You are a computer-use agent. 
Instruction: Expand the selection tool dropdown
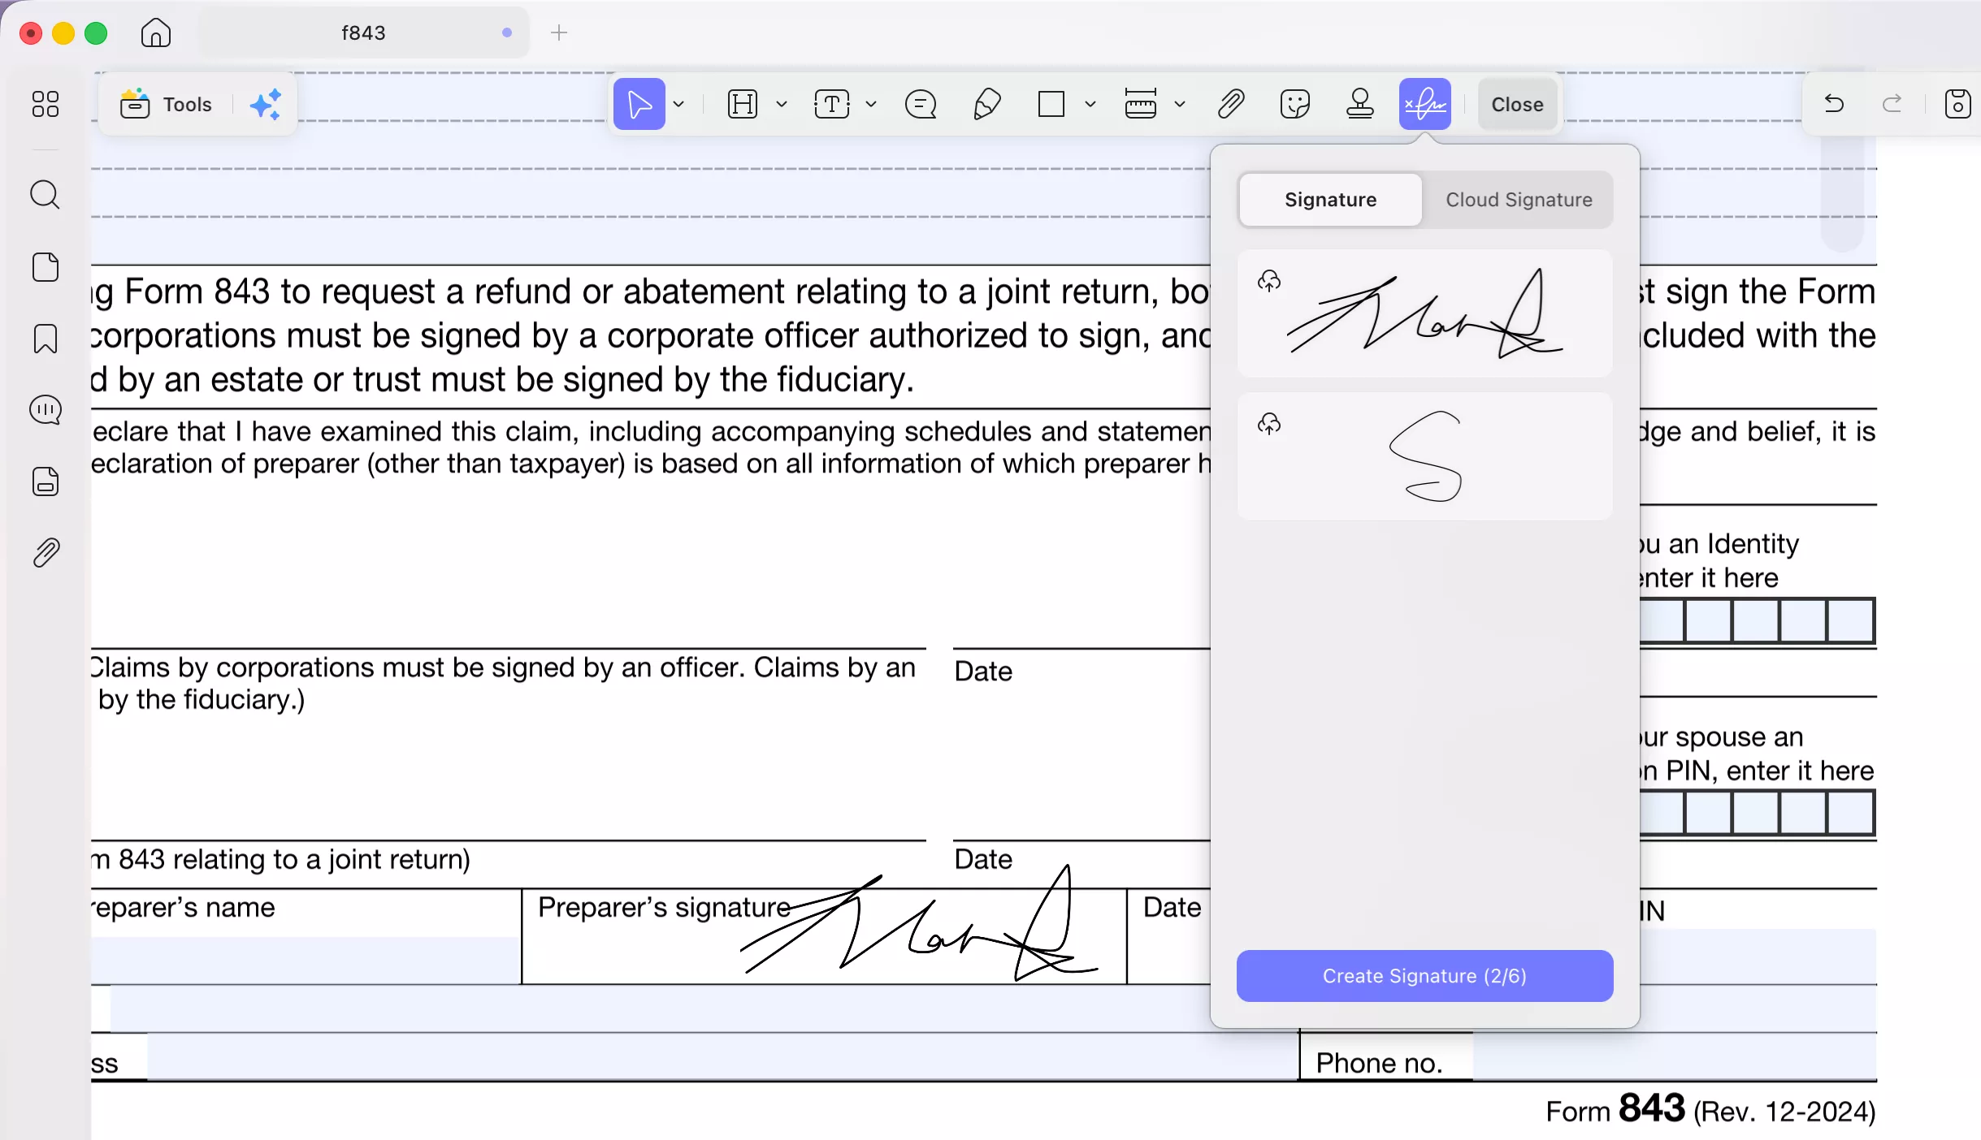click(x=678, y=104)
